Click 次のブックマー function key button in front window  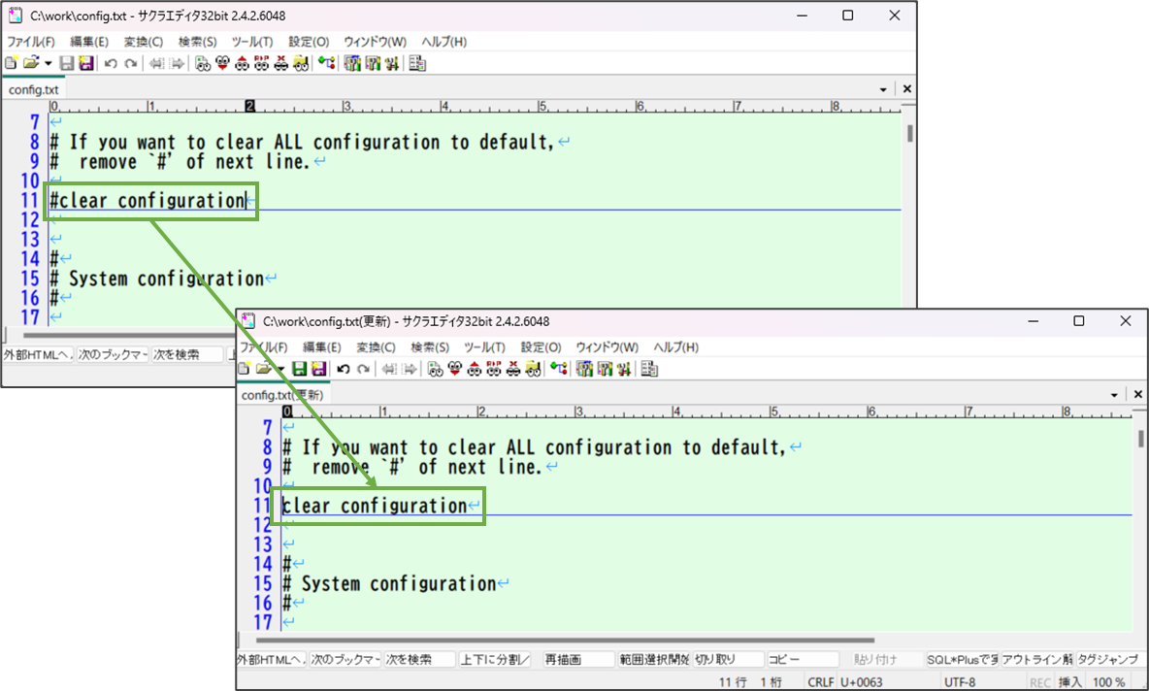click(345, 660)
